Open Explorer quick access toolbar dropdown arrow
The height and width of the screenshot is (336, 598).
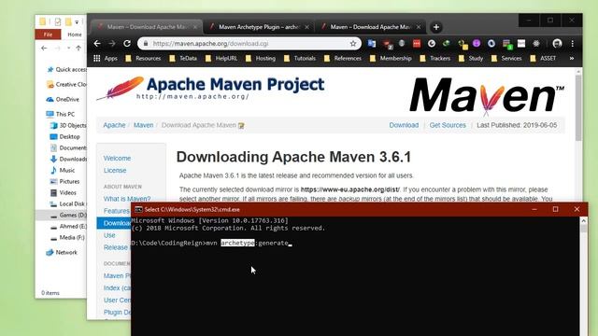pos(77,22)
